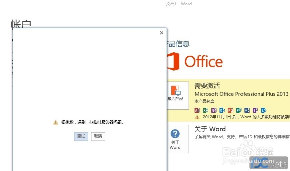This screenshot has height=171, width=290.
Task: Click the 重试 retry button
Action: 81,136
